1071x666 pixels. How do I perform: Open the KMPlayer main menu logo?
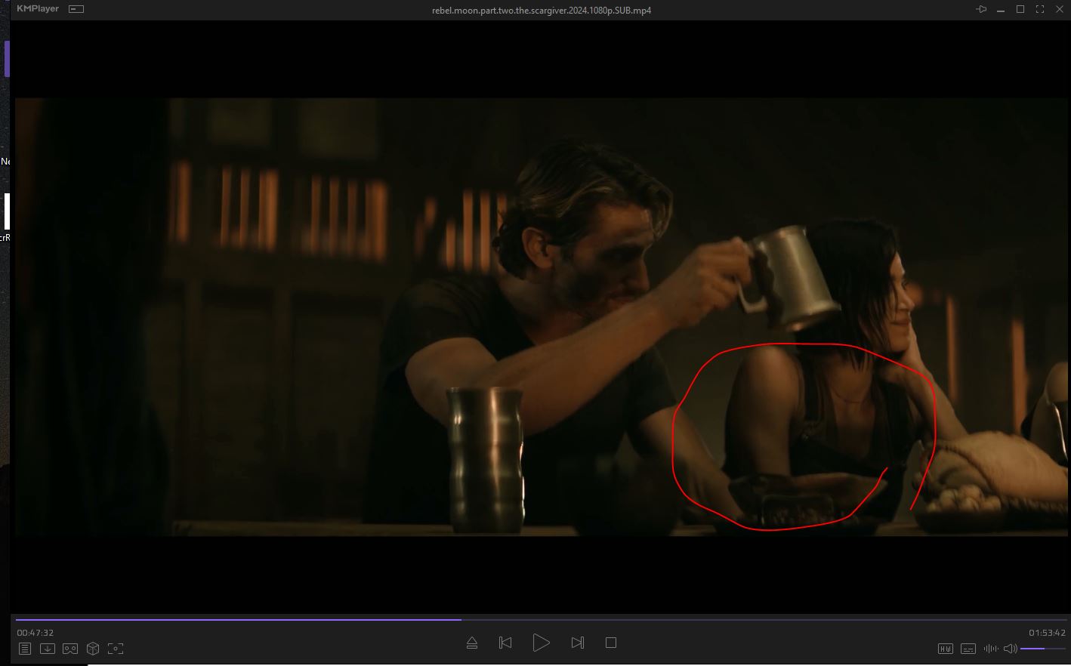coord(38,9)
